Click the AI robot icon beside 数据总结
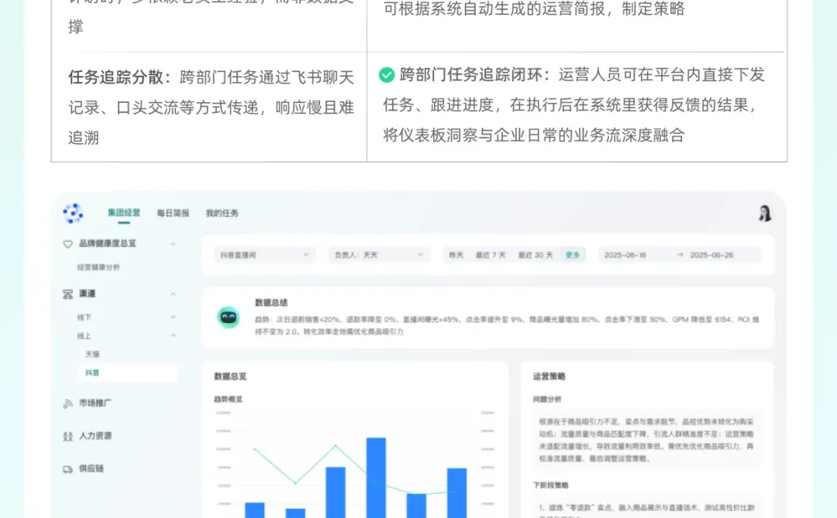The width and height of the screenshot is (837, 518). pos(229,316)
